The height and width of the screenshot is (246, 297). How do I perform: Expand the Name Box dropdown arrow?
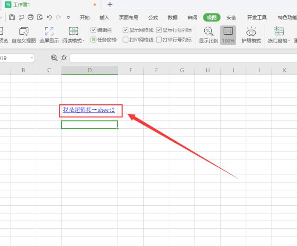tap(32, 58)
